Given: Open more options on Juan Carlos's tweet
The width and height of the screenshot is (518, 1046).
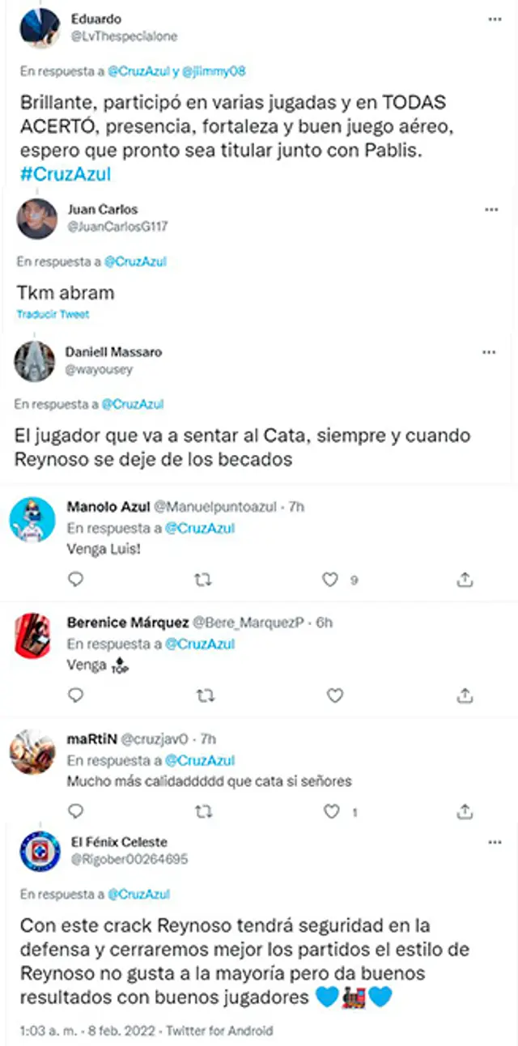Looking at the screenshot, I should click(491, 210).
